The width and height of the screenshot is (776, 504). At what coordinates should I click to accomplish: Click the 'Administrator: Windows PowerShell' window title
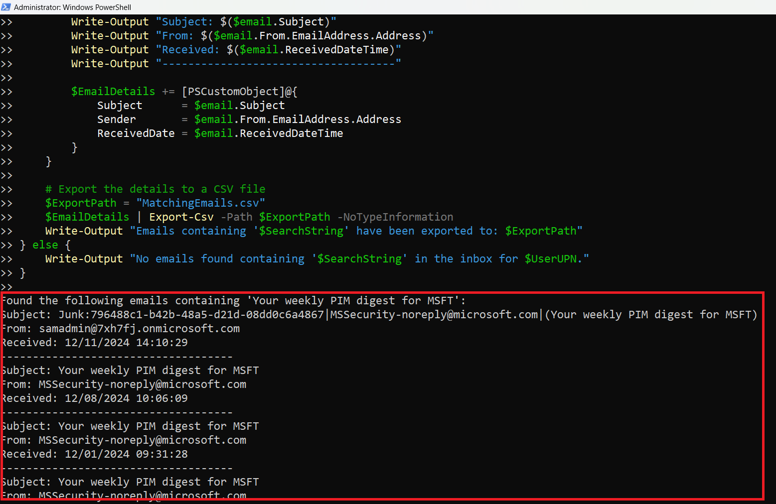pos(72,7)
